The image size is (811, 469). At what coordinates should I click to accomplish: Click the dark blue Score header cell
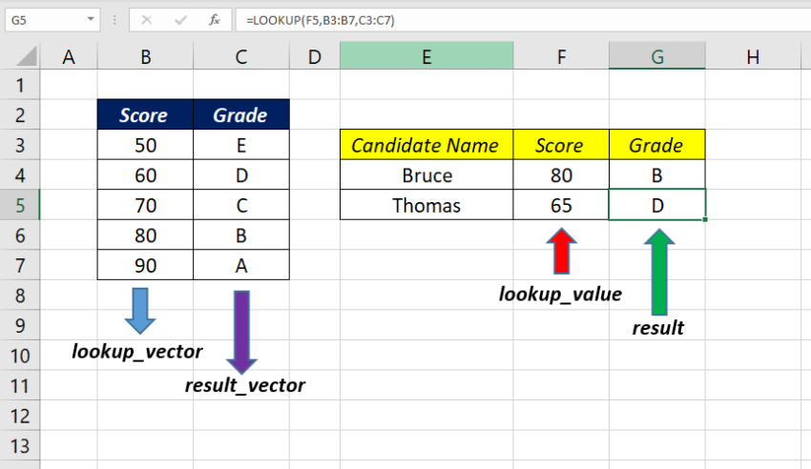tap(144, 116)
